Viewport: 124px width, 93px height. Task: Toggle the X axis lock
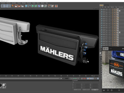3,6
